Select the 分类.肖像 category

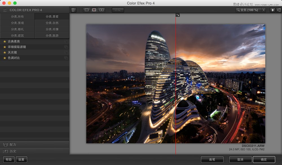tap(52, 29)
